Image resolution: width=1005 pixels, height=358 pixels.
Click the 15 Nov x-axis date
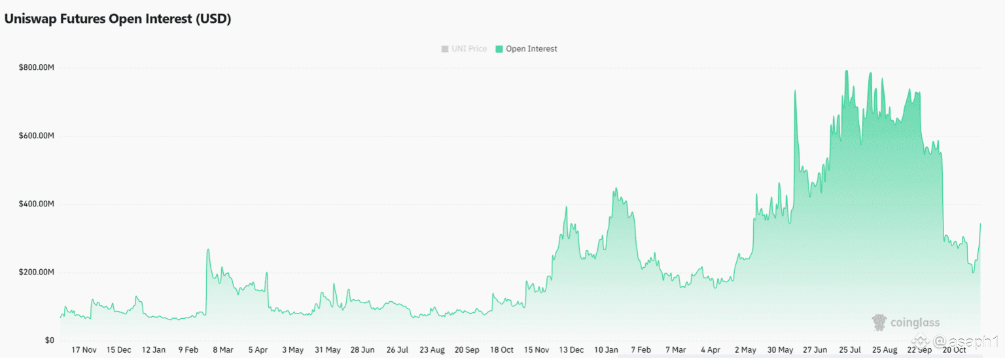[537, 350]
